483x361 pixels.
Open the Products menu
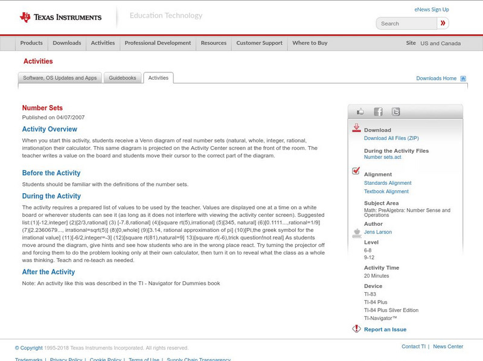(31, 43)
